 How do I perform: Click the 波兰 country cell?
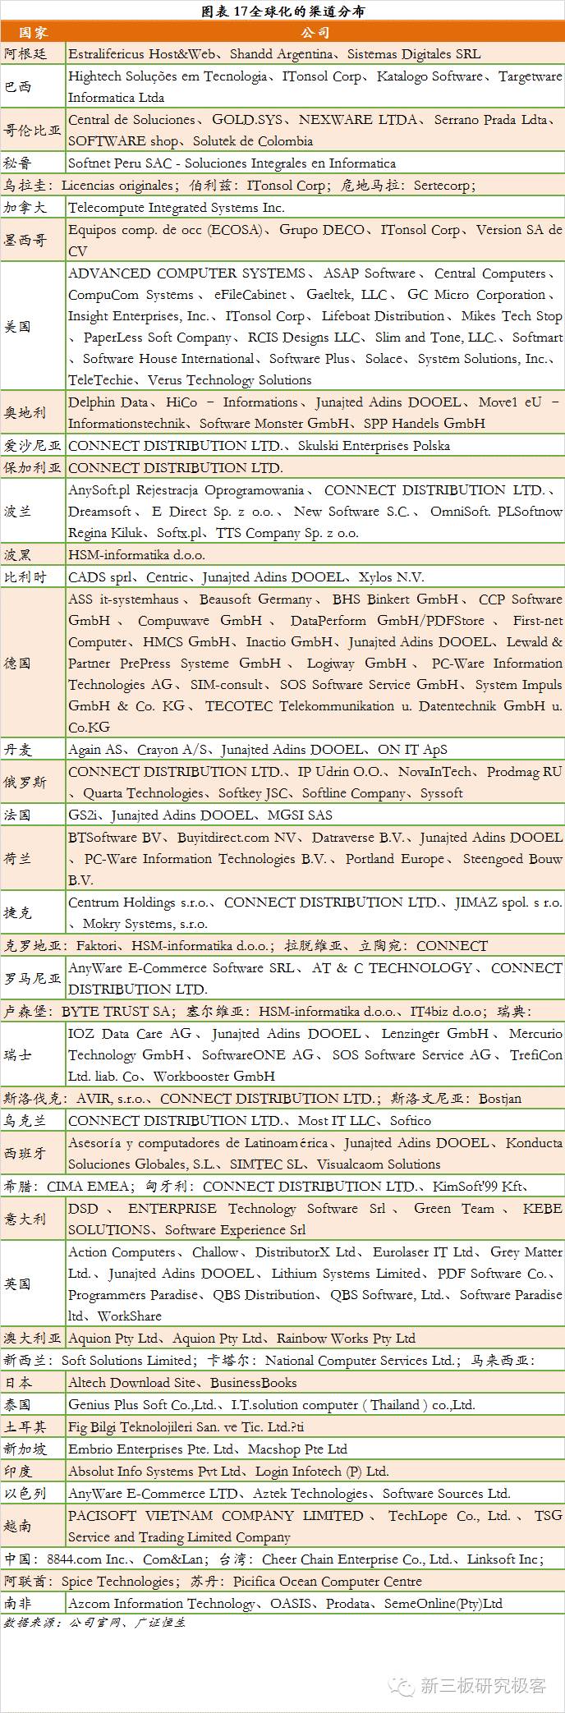(33, 511)
